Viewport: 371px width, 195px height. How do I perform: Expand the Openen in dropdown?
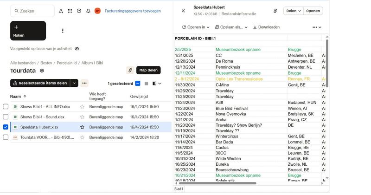(x=196, y=27)
